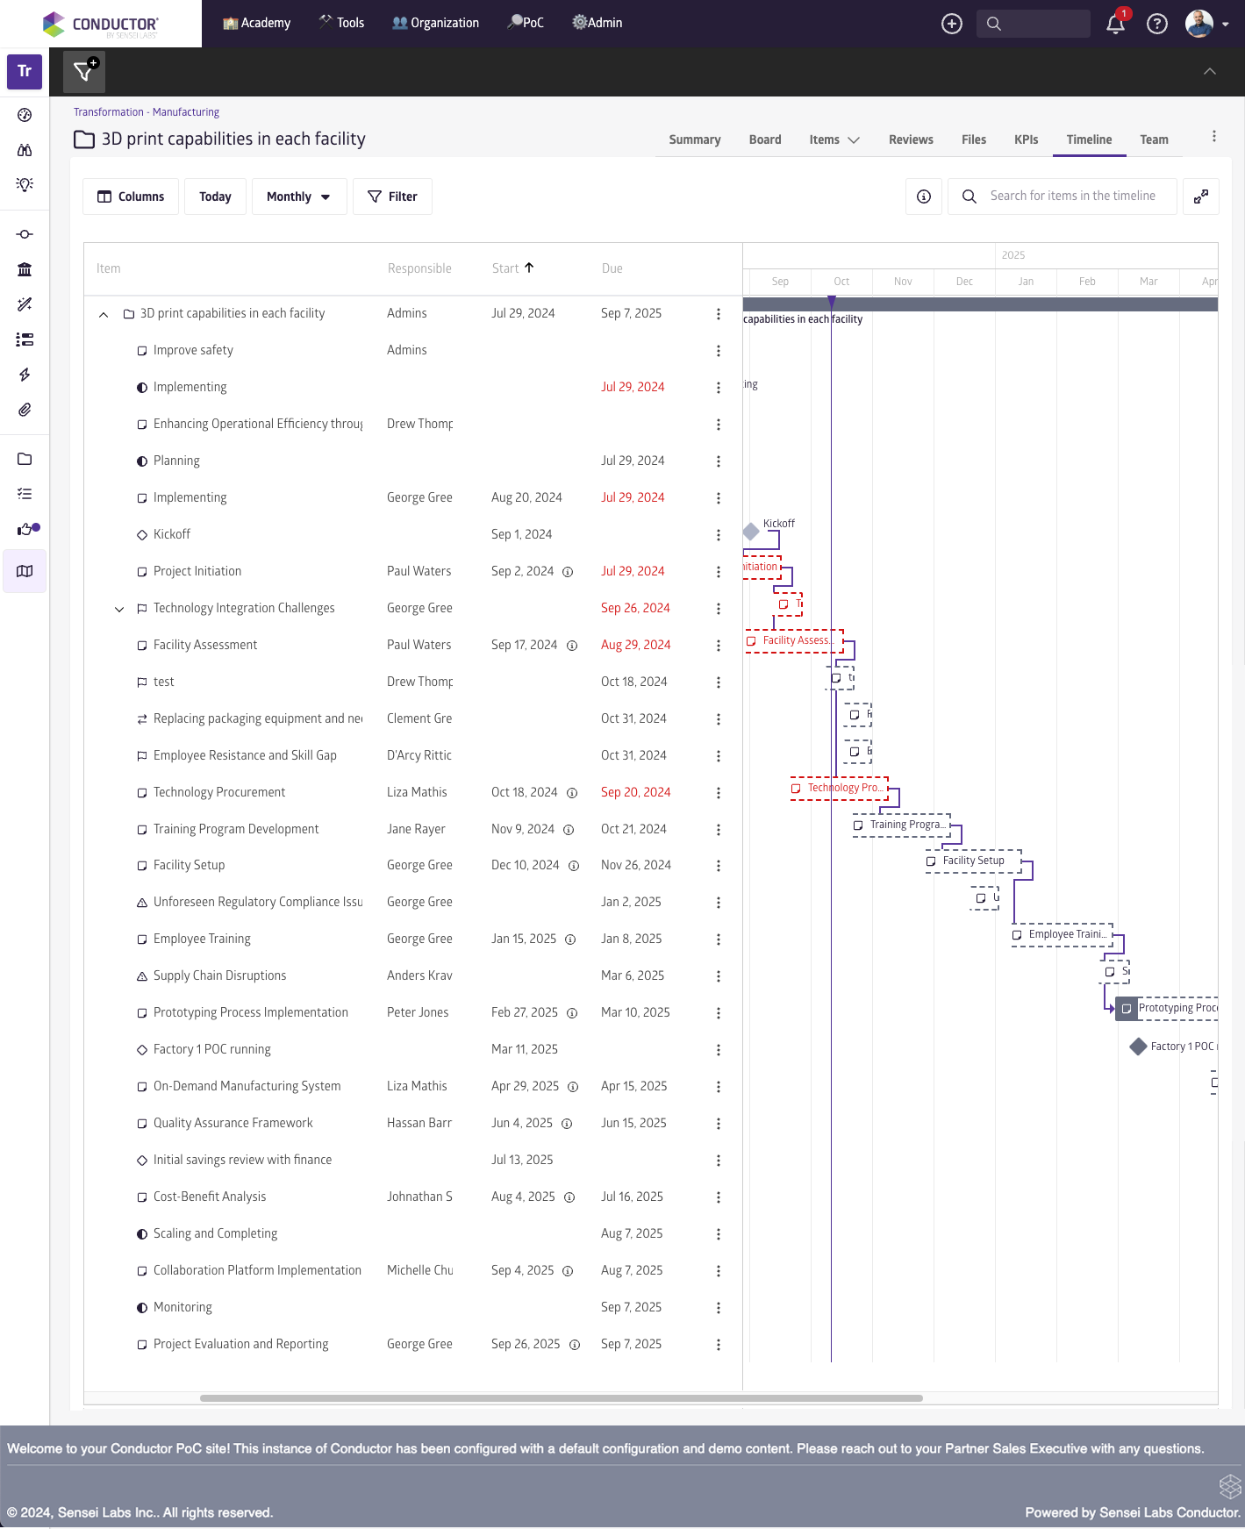Open the Columns chooser button
The width and height of the screenshot is (1245, 1529).
pyautogui.click(x=131, y=196)
